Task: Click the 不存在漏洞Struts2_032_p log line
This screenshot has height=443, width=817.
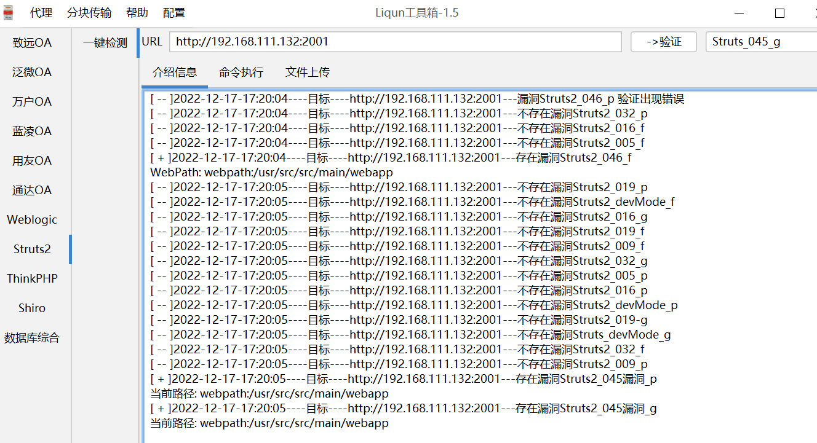Action: point(399,114)
